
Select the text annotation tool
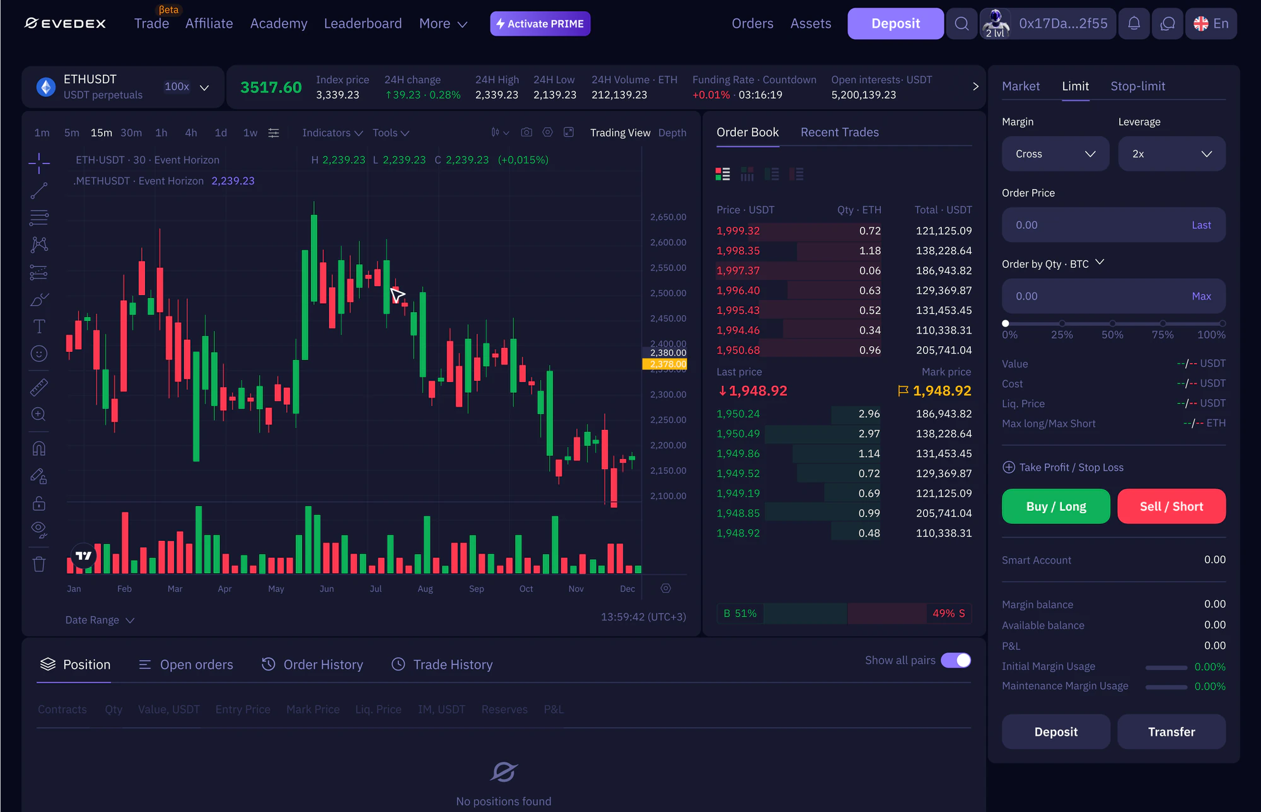pos(39,326)
